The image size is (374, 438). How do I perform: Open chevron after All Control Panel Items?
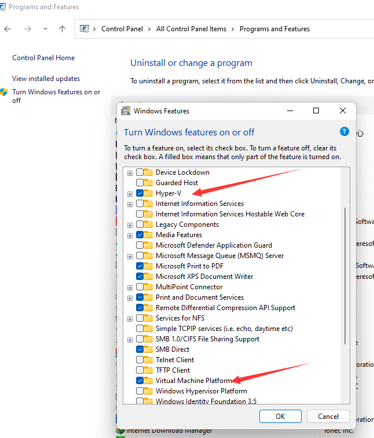233,29
